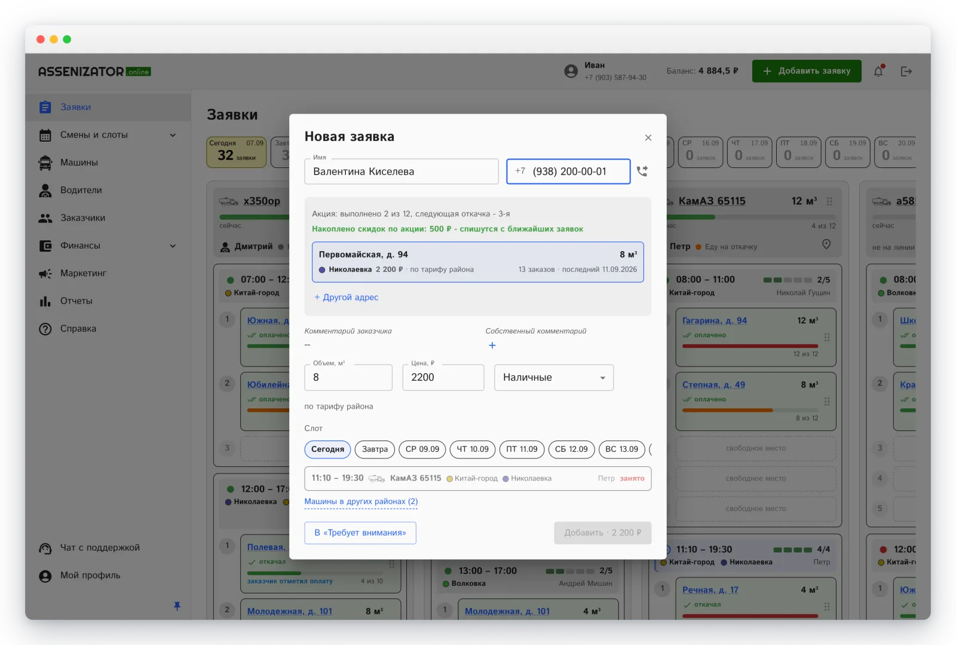Click the + Другой адрес link
This screenshot has height=645, width=956.
347,298
